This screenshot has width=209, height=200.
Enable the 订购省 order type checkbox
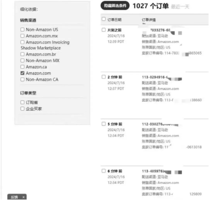click(23, 102)
